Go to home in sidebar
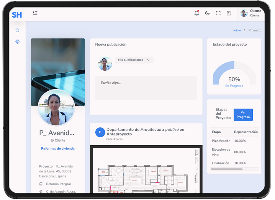275x200 pixels. click(x=17, y=30)
